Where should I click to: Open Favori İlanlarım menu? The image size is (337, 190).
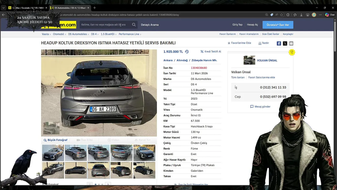227,34
